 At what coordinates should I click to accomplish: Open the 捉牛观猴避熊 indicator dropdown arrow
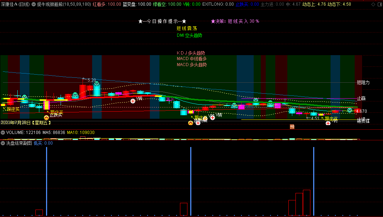click(x=34, y=4)
